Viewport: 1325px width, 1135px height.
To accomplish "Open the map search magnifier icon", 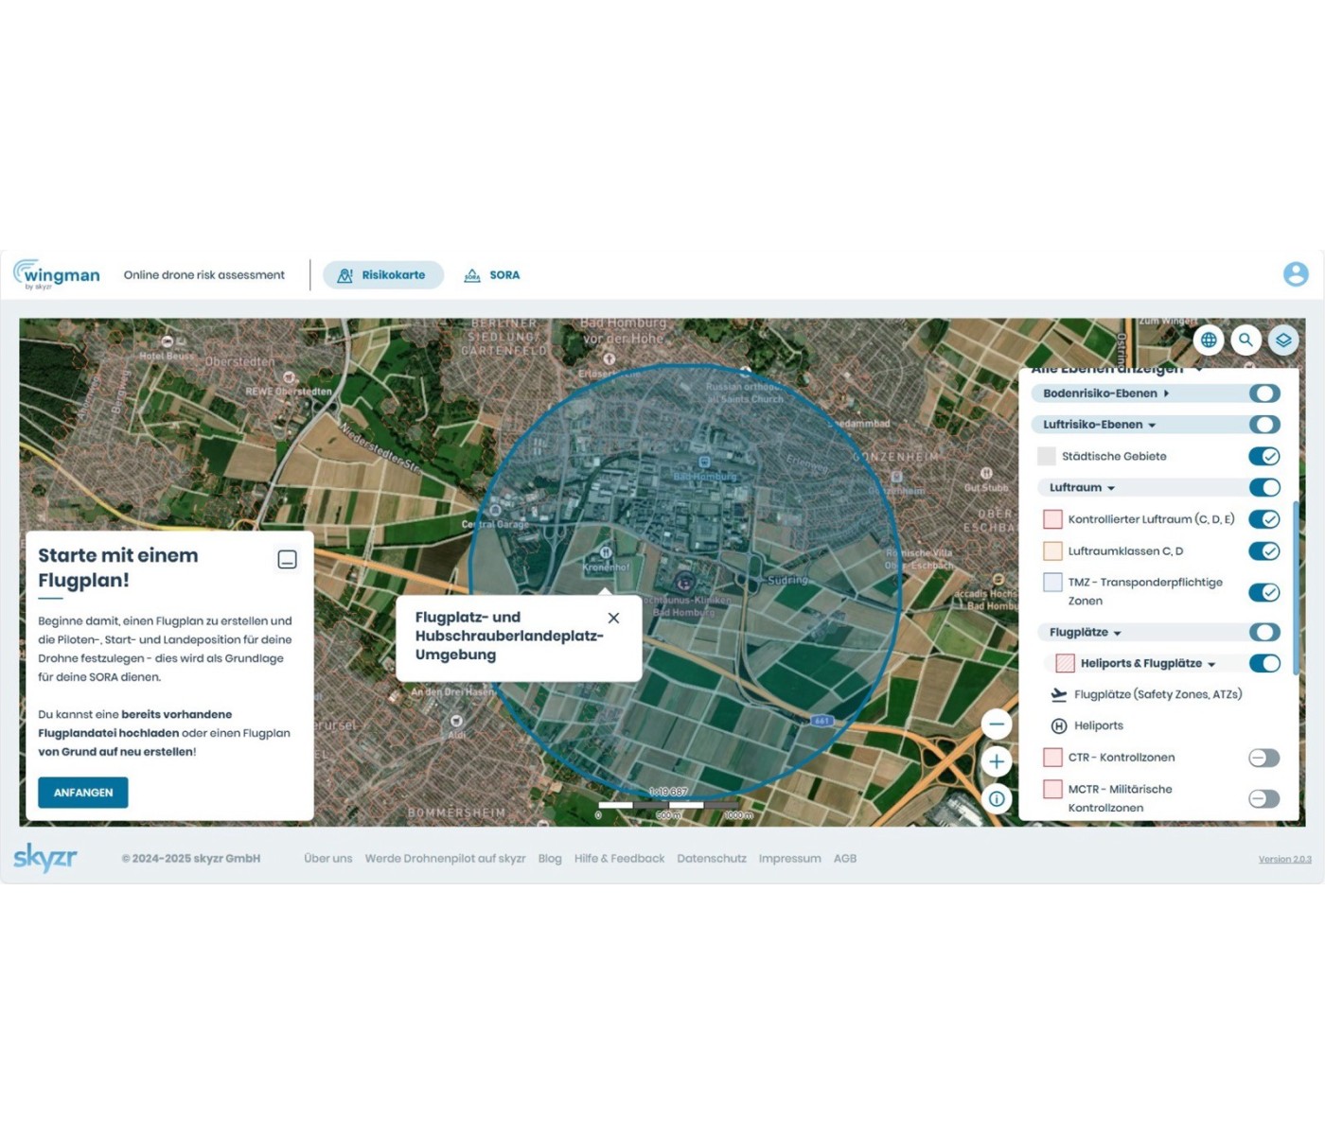I will tap(1245, 340).
